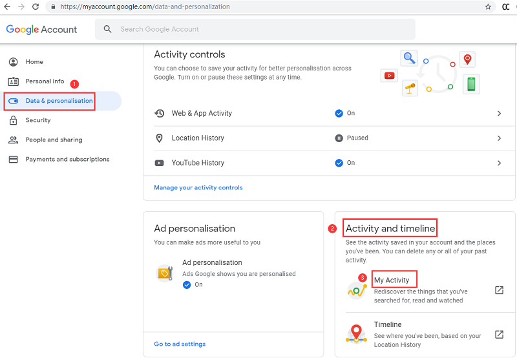Expand Location History chevron
Viewport: 517px width, 358px height.
tap(499, 138)
